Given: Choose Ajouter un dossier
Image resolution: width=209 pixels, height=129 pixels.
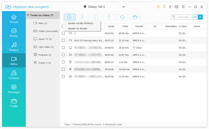Looking at the screenshot, I should pyautogui.click(x=78, y=28).
